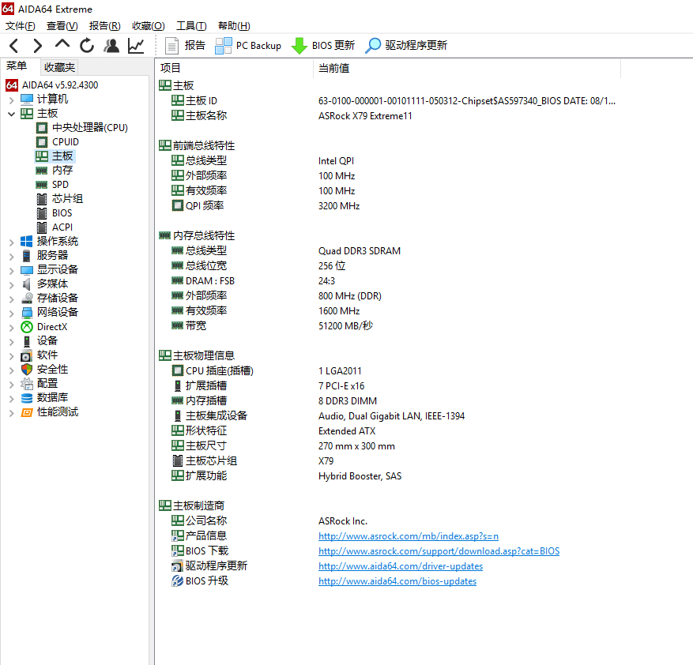Expand the 网络设备 tree node
The image size is (693, 665).
click(x=12, y=314)
